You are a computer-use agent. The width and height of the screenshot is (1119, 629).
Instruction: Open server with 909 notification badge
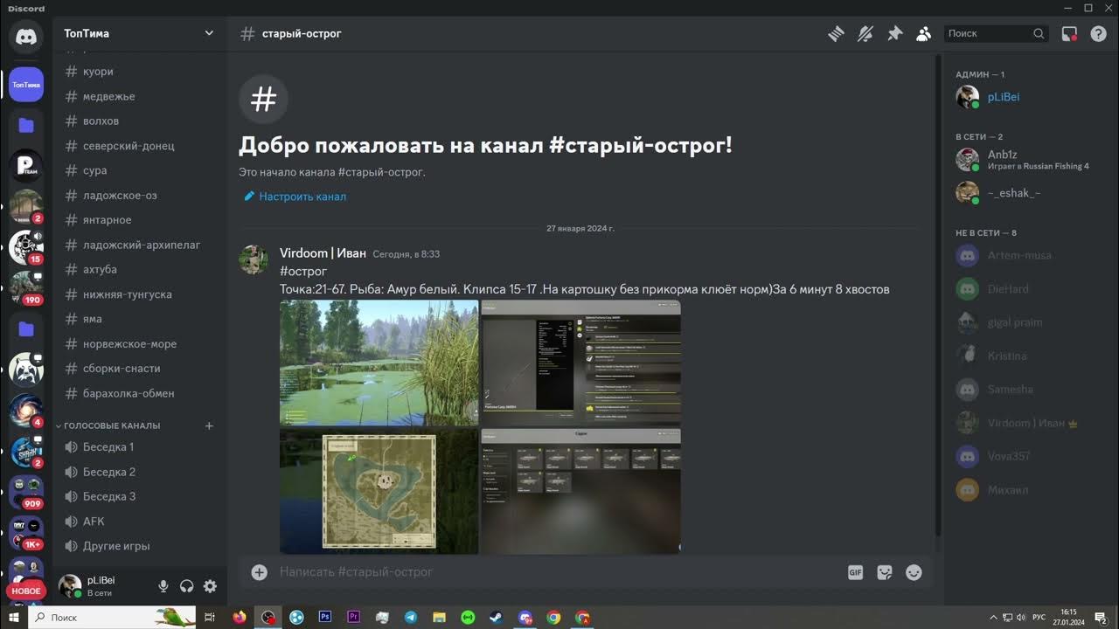click(x=26, y=491)
